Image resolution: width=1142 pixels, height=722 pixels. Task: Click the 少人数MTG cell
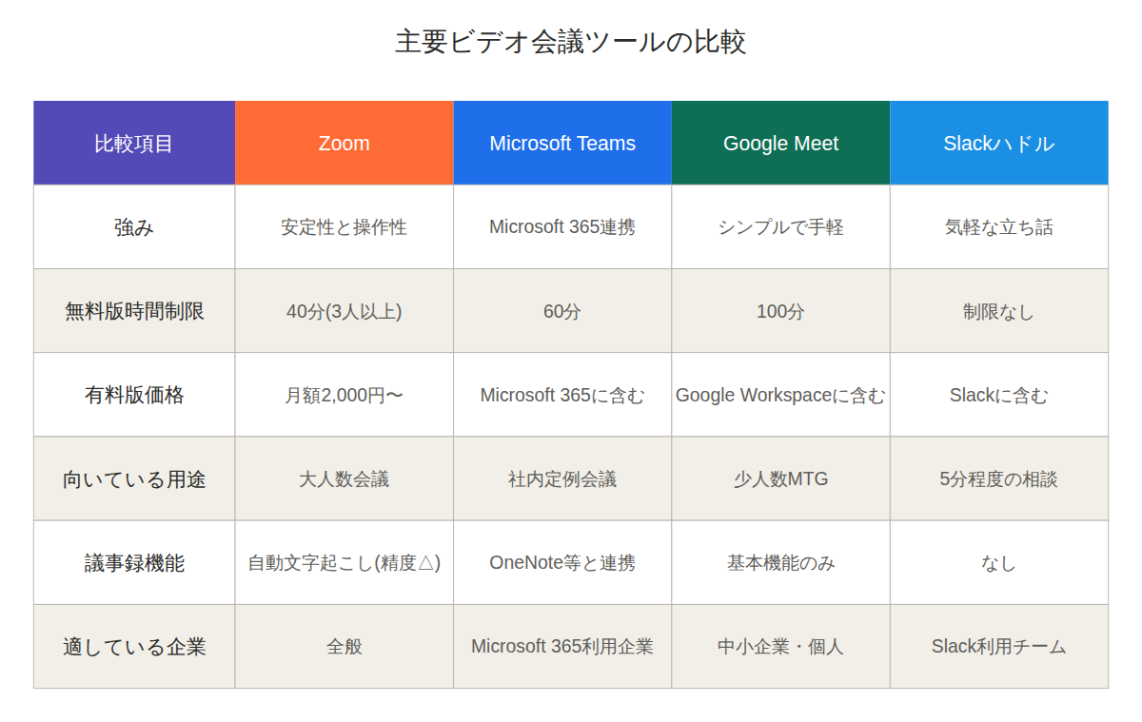pos(781,478)
